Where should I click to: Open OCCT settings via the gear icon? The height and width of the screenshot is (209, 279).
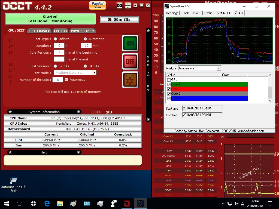pos(130,80)
